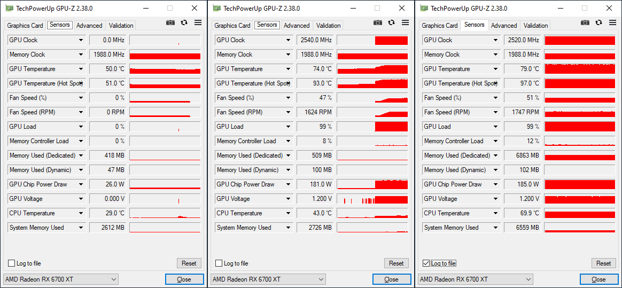The width and height of the screenshot is (622, 288).
Task: Click the screenshot camera icon in middle window
Action: [x=378, y=22]
